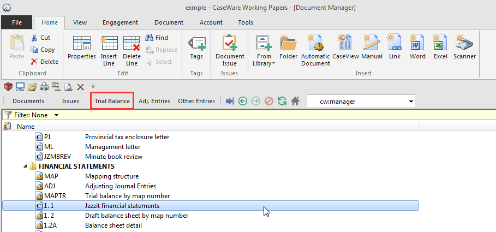Click the printer quick access icon

tap(44, 86)
